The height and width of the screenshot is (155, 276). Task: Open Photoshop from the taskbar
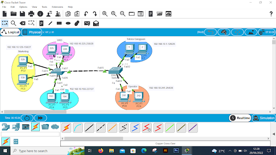pos(176,151)
